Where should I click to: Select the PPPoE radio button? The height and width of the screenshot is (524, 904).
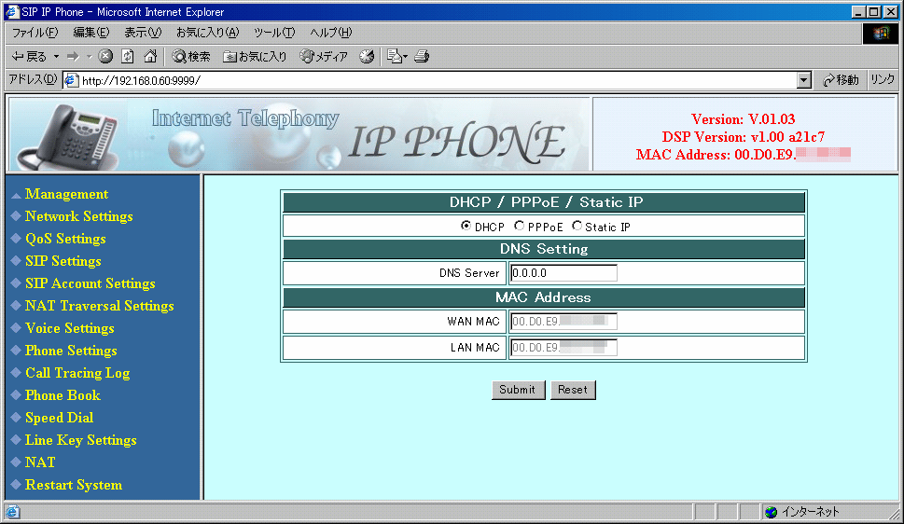520,227
